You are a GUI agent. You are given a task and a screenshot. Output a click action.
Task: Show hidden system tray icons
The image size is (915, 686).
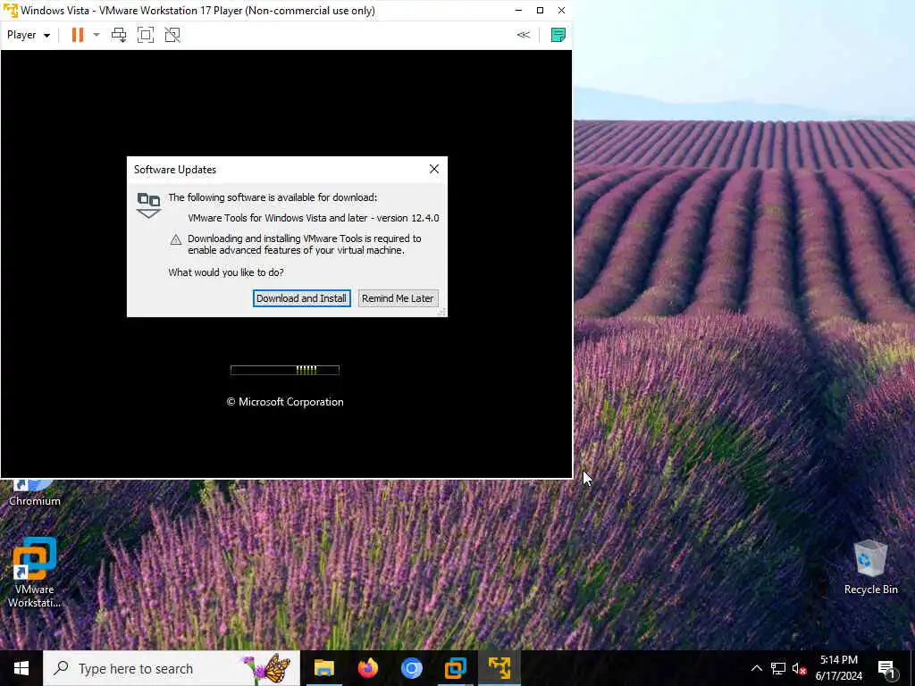(x=756, y=668)
